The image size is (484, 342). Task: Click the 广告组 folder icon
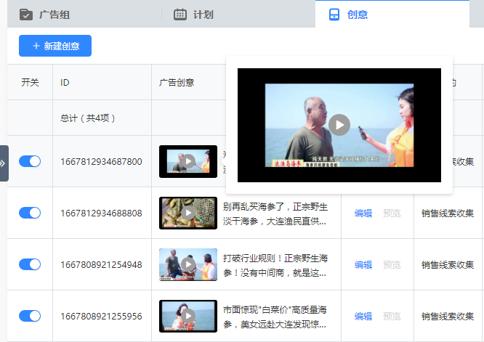[x=26, y=15]
